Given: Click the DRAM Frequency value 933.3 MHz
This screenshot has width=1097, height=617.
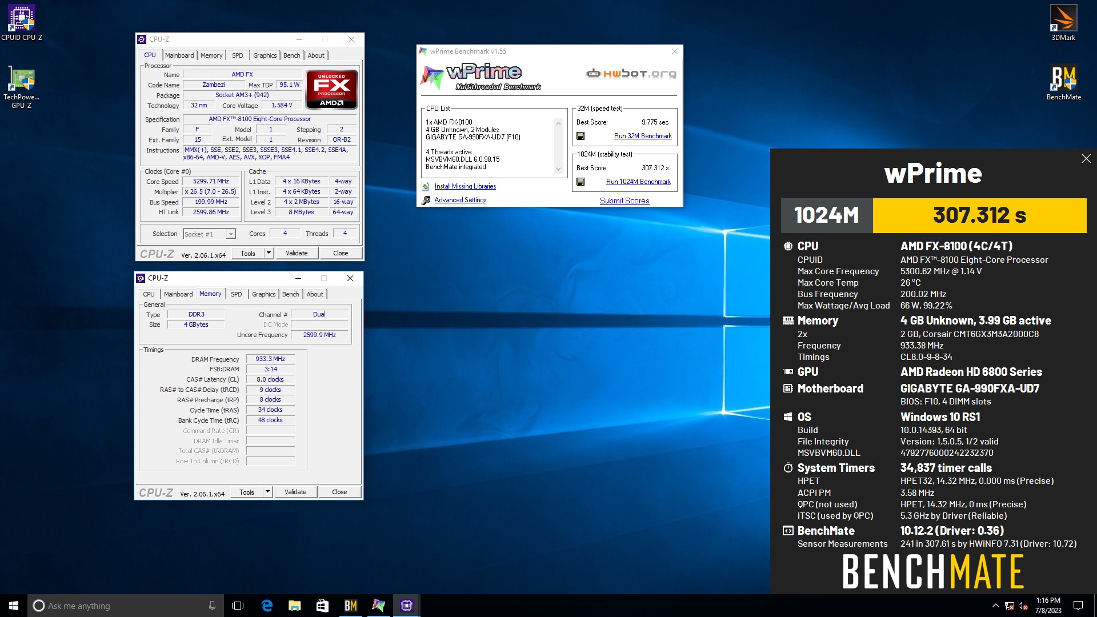Looking at the screenshot, I should click(x=270, y=359).
